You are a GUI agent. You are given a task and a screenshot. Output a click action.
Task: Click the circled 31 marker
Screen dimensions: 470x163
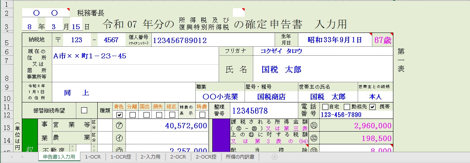coord(314,126)
